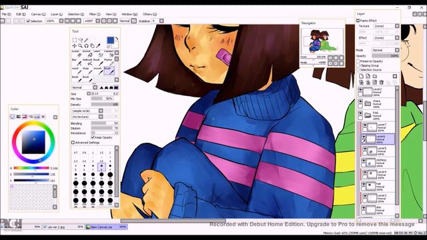Select the hair layer row

tap(378, 187)
